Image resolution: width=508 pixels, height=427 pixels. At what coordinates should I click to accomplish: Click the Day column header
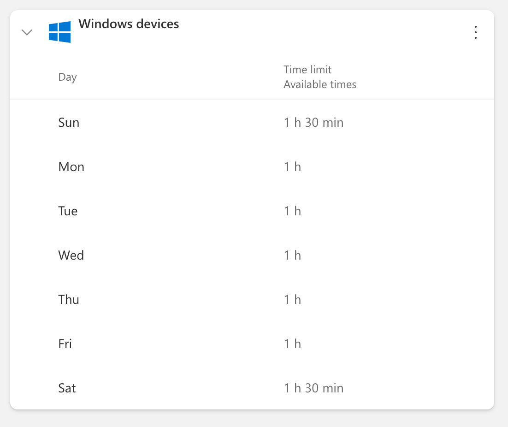point(67,77)
